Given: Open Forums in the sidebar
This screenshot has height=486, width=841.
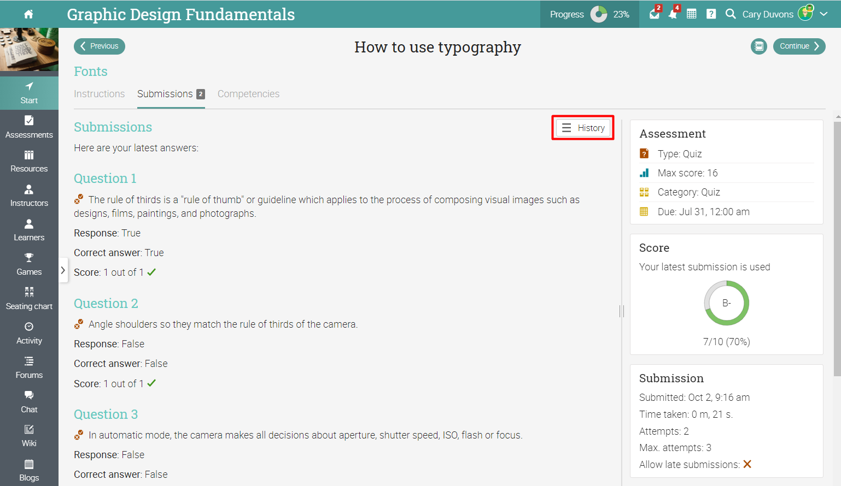Looking at the screenshot, I should pyautogui.click(x=29, y=368).
